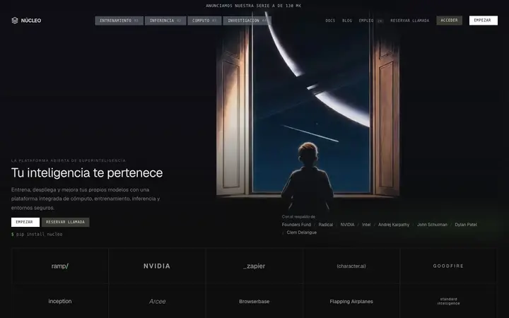The height and width of the screenshot is (318, 509).
Task: Click the standard intelligence customer logo
Action: tap(448, 301)
